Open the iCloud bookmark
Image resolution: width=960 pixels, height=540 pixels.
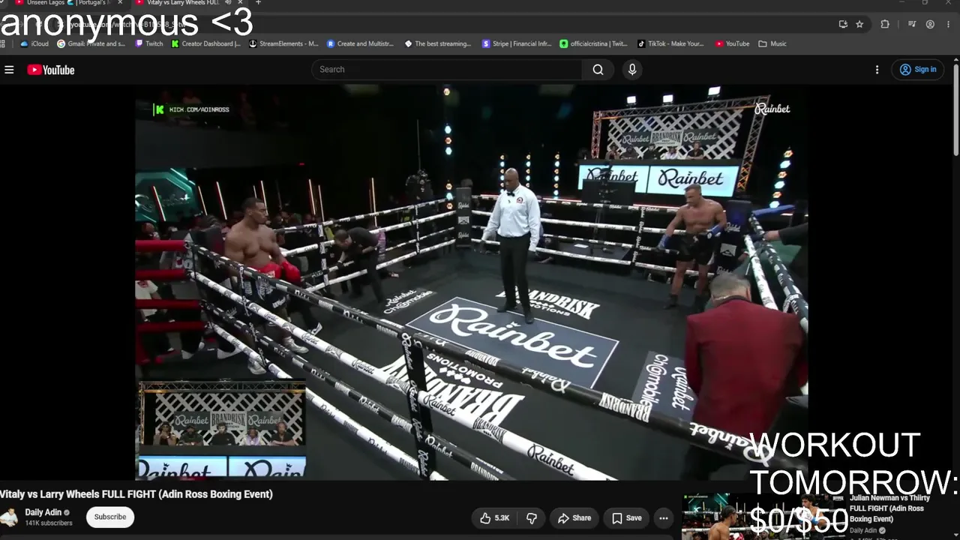(x=34, y=43)
